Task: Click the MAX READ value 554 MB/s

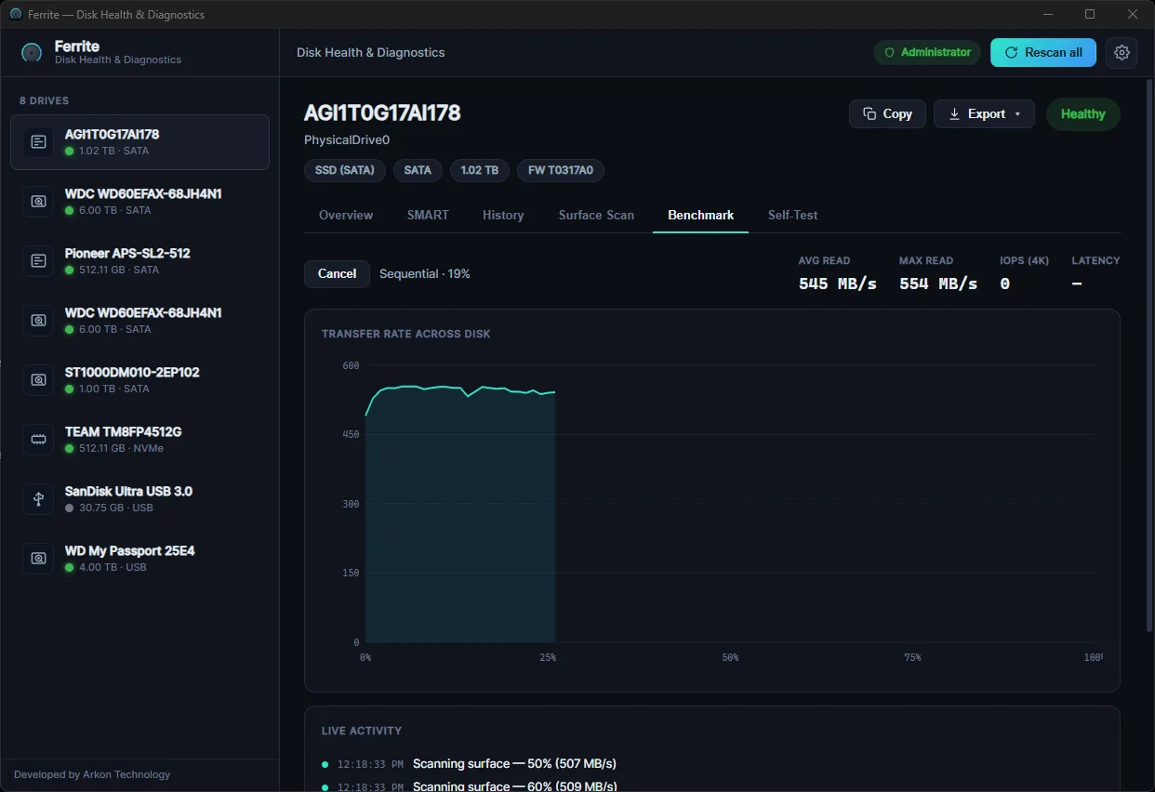Action: [938, 284]
